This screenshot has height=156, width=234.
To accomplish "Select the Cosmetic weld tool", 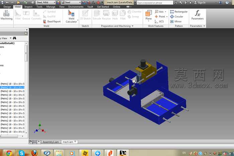I will [36, 15].
